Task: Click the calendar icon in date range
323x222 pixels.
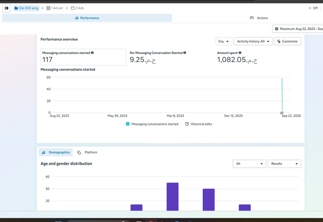Action: click(277, 29)
